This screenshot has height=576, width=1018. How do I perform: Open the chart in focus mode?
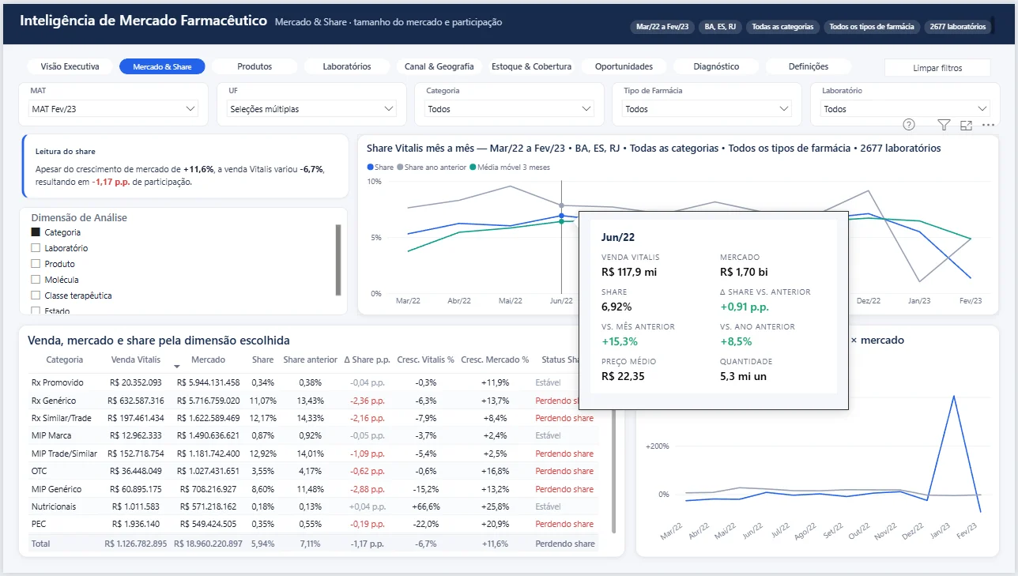(x=966, y=125)
